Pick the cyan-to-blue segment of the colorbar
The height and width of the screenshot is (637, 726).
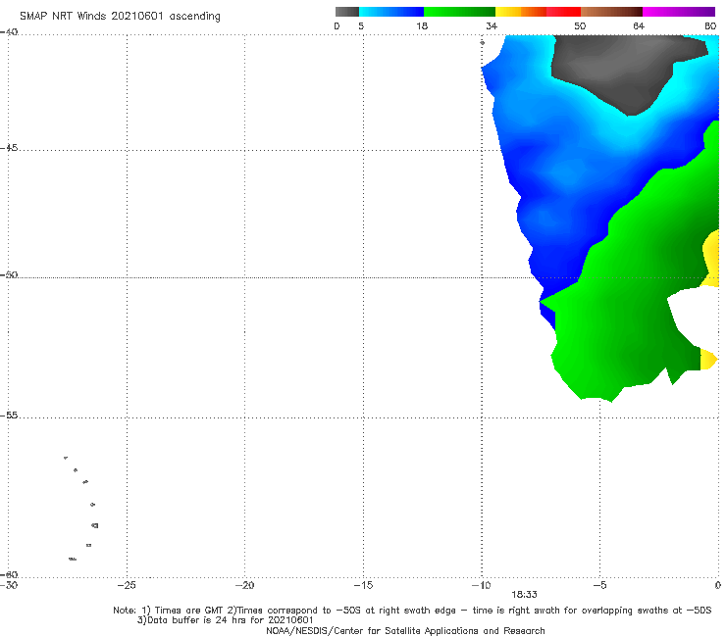391,12
